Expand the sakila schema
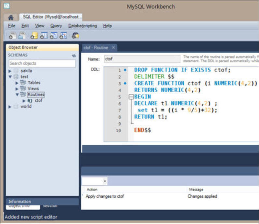The width and height of the screenshot is (259, 224). pyautogui.click(x=10, y=71)
